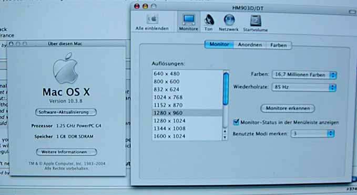The height and width of the screenshot is (195, 357).
Task: Toggle Monitor-Status in der Menüleiste anzeigen
Action: coord(236,122)
